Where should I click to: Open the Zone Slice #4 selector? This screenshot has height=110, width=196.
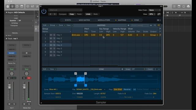pyautogui.click(x=53, y=90)
